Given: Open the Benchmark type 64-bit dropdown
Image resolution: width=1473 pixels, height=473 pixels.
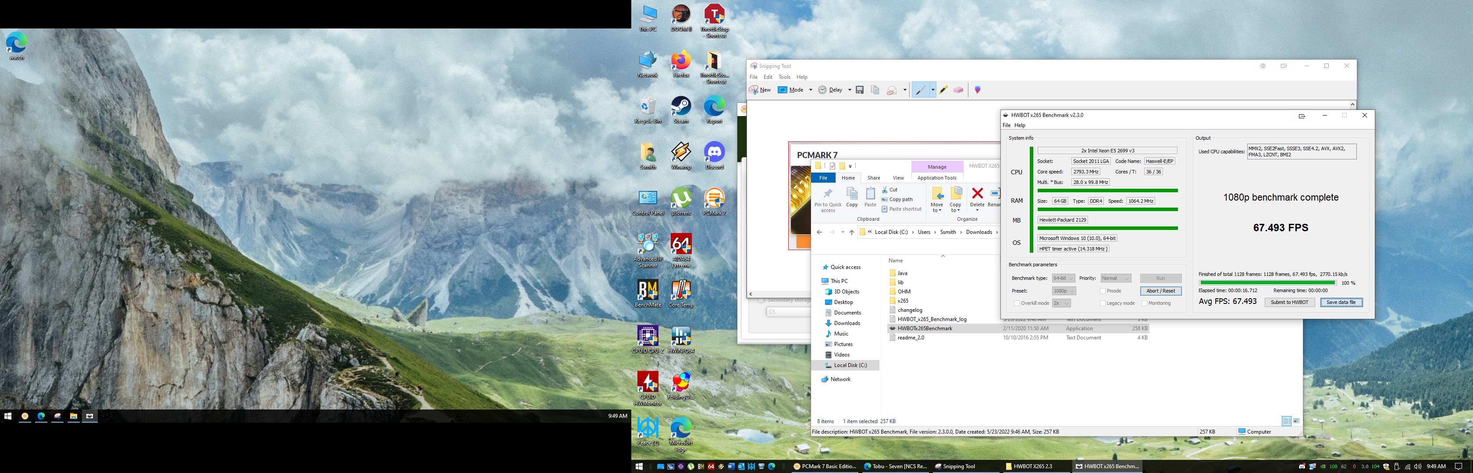Looking at the screenshot, I should 1064,278.
